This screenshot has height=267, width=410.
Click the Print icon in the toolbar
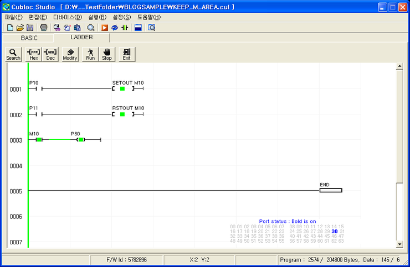click(x=44, y=28)
